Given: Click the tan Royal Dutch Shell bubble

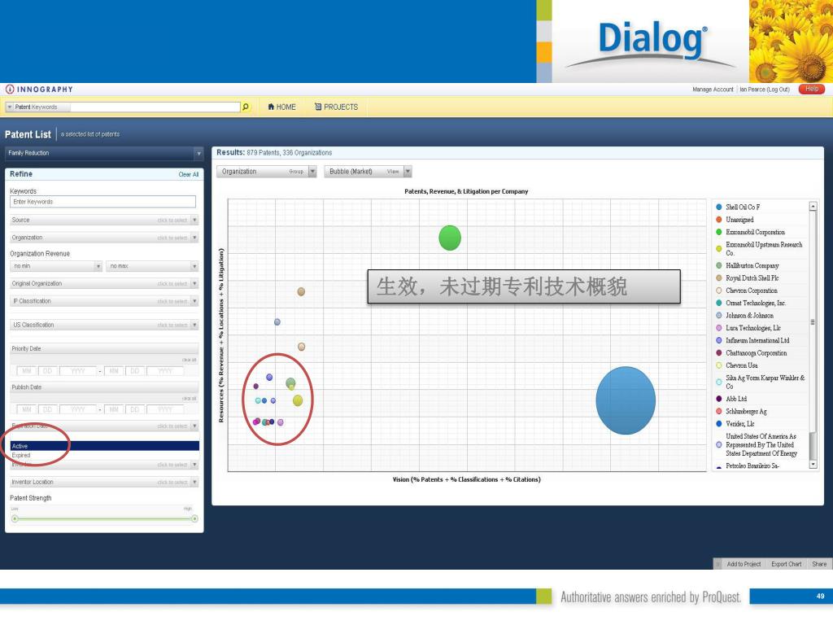Looking at the screenshot, I should coord(301,292).
